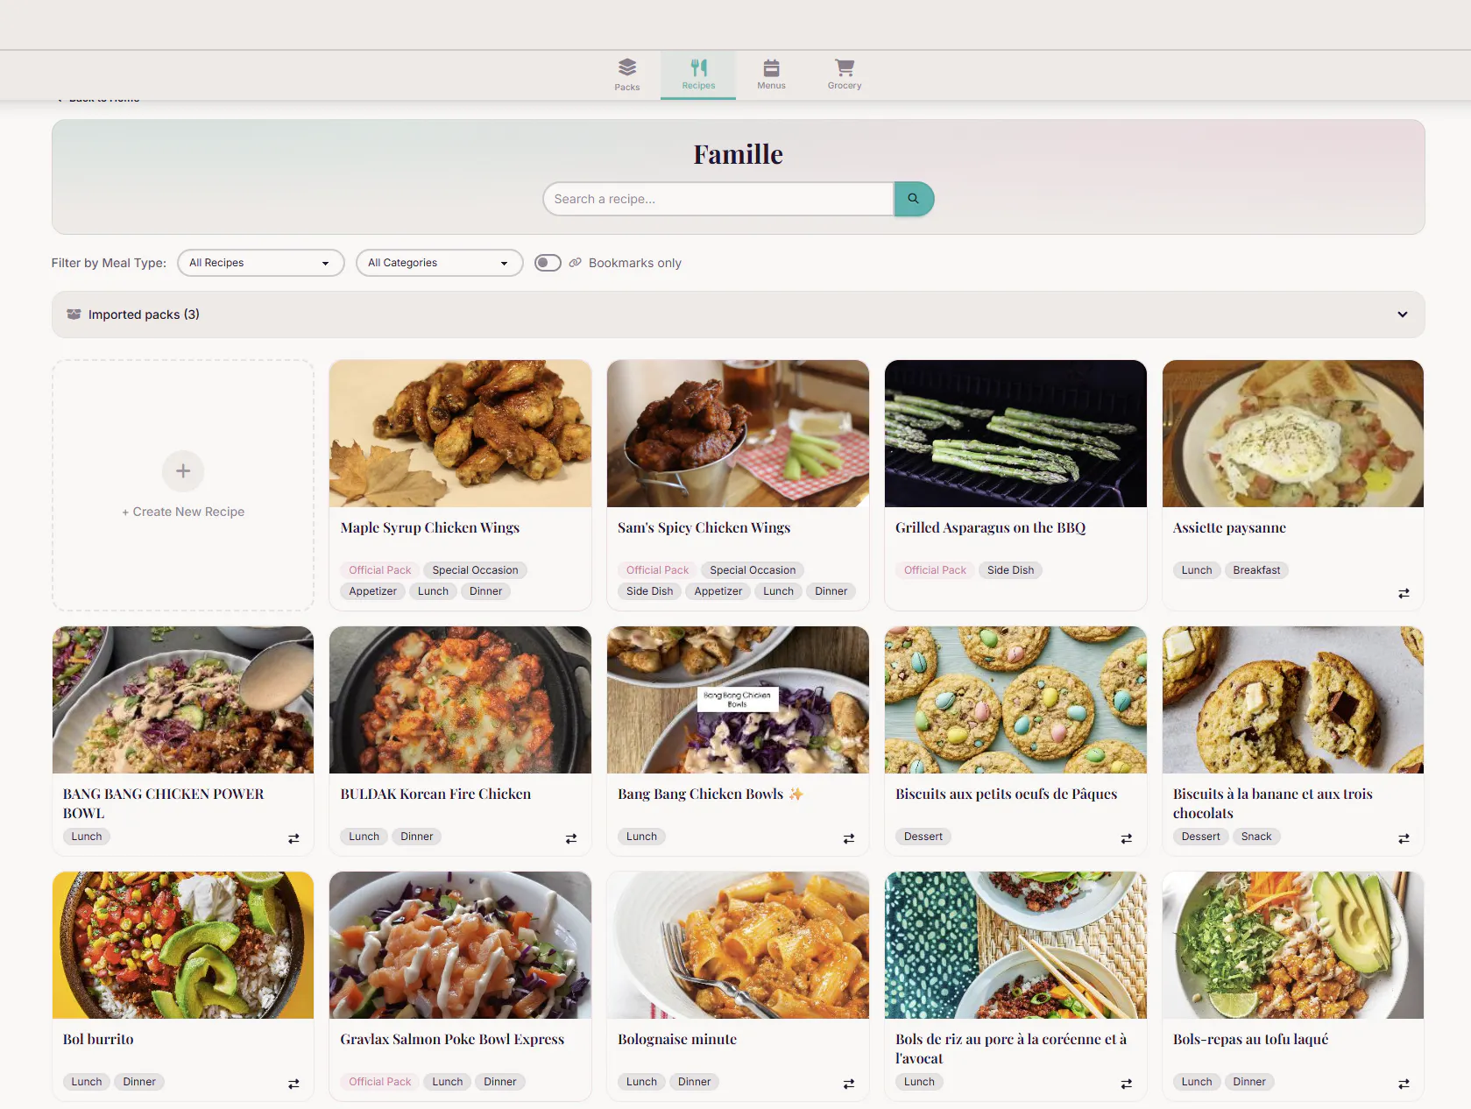Viewport: 1471px width, 1109px height.
Task: Click Special Occasion tag on Maple Syrup Wings
Action: [475, 570]
